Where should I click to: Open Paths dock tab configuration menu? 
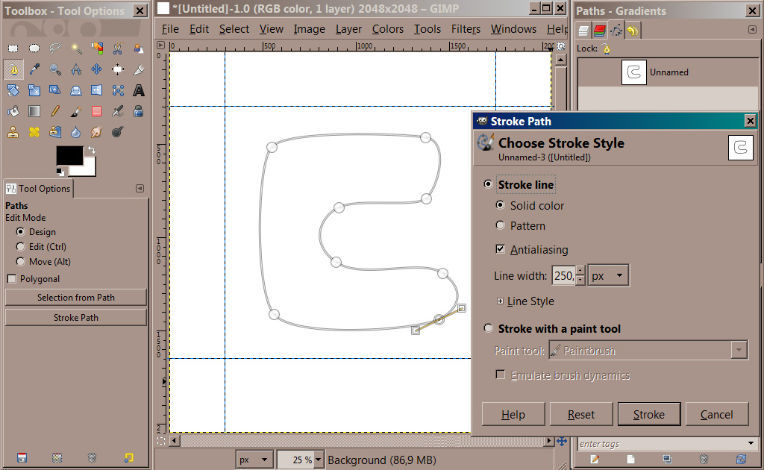(x=752, y=30)
